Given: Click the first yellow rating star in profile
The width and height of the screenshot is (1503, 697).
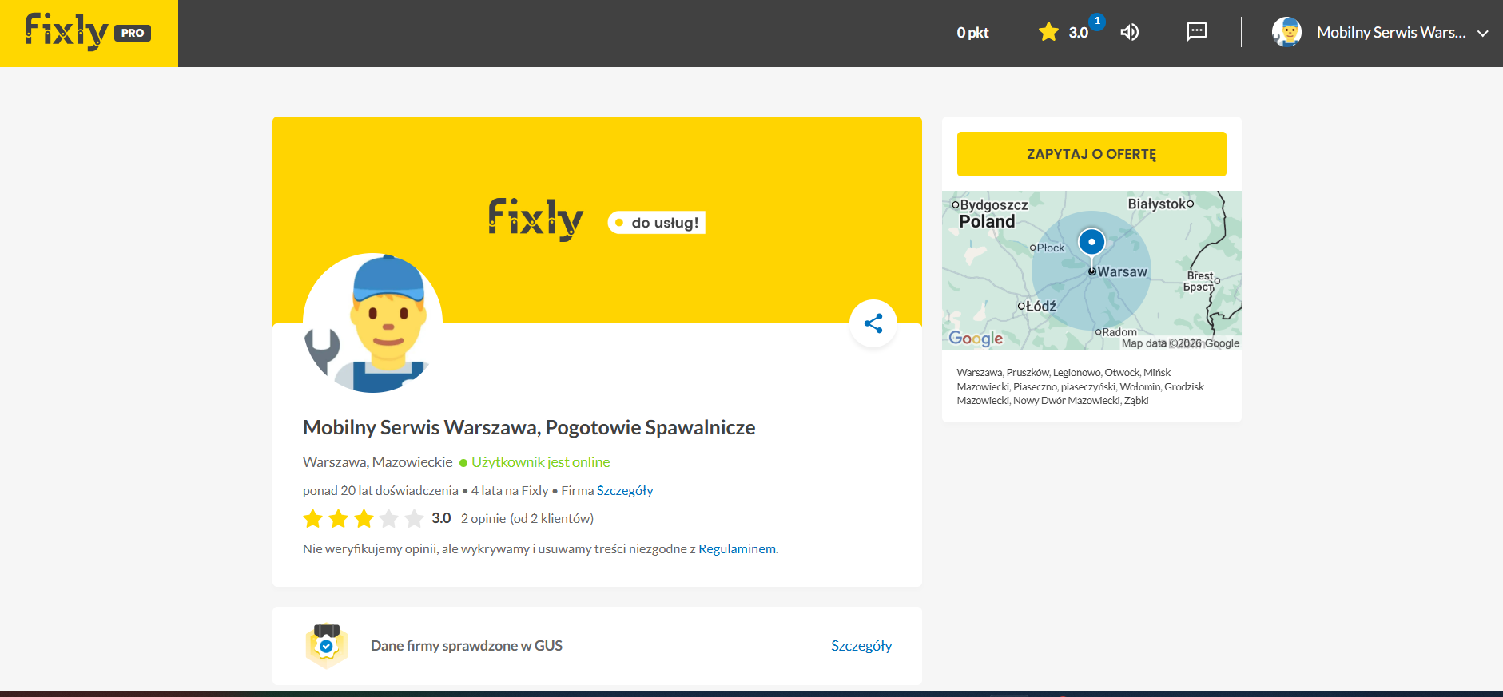Looking at the screenshot, I should [x=312, y=519].
